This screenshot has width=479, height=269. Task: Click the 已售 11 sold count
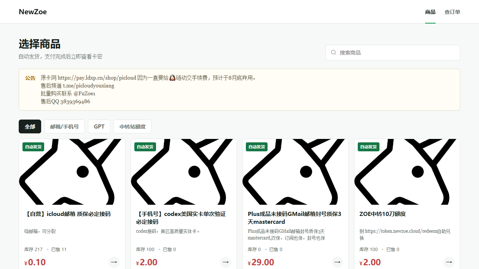click(59, 249)
